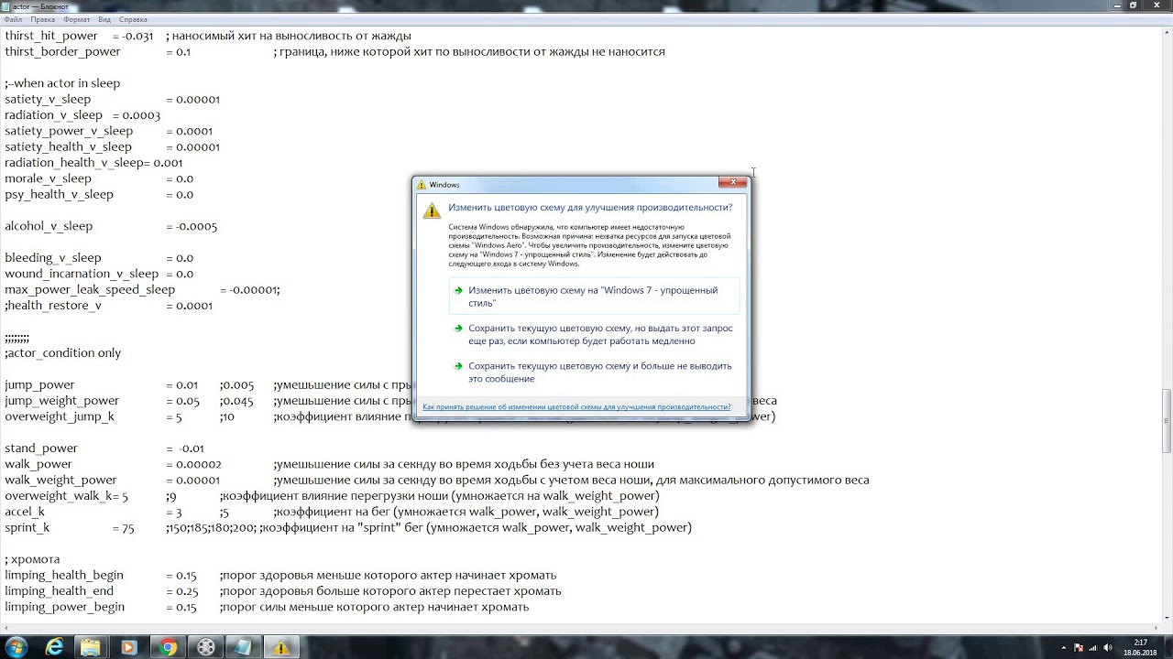Click the 'walk_power' parameter name

coord(38,464)
